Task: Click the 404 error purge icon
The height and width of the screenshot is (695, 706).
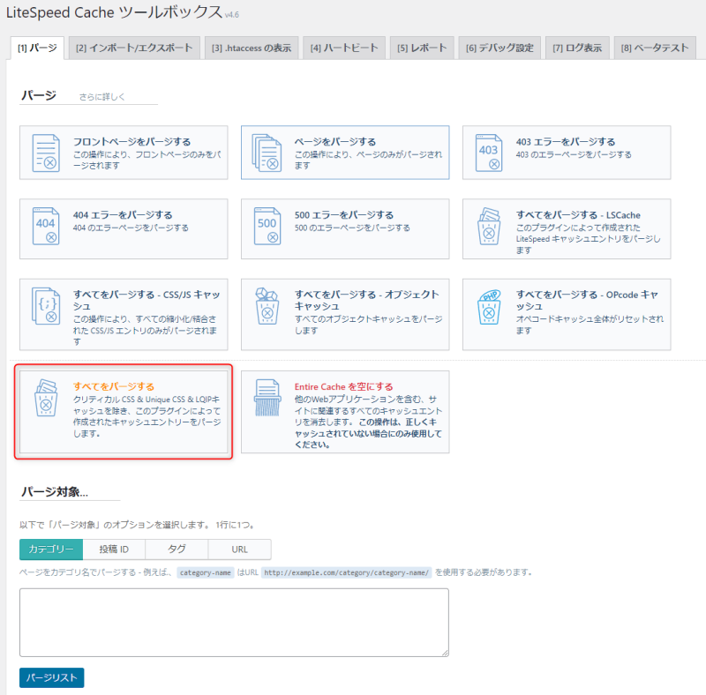Action: [45, 226]
